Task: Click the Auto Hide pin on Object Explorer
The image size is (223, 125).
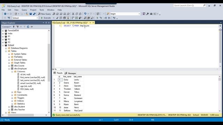Action: click(x=46, y=23)
